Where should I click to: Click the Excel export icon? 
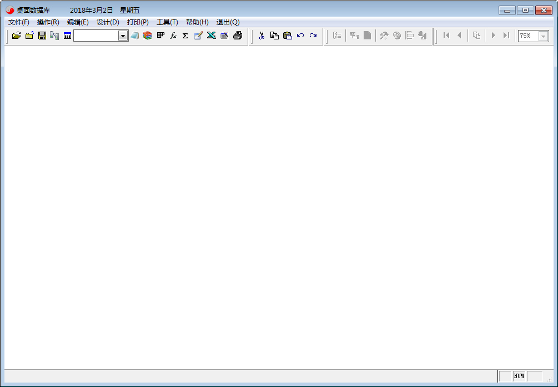point(212,36)
